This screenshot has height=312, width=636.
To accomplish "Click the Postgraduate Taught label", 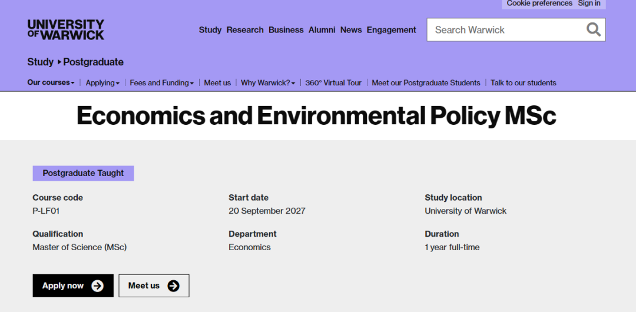I will tap(83, 173).
